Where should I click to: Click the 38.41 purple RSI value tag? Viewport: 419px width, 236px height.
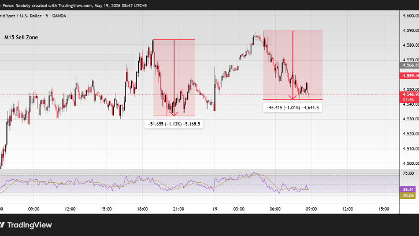408,190
